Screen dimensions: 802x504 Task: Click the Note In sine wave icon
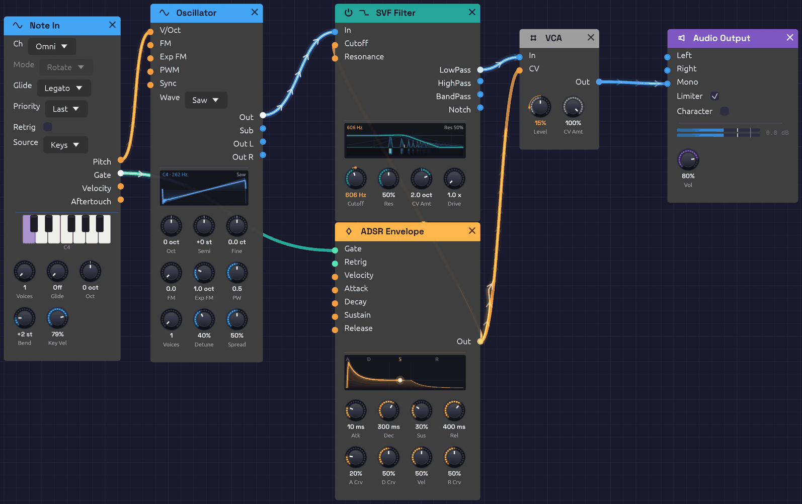pos(18,26)
